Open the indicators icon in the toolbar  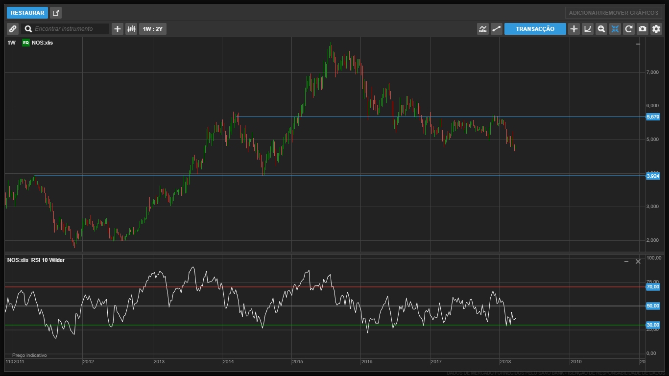coord(483,29)
